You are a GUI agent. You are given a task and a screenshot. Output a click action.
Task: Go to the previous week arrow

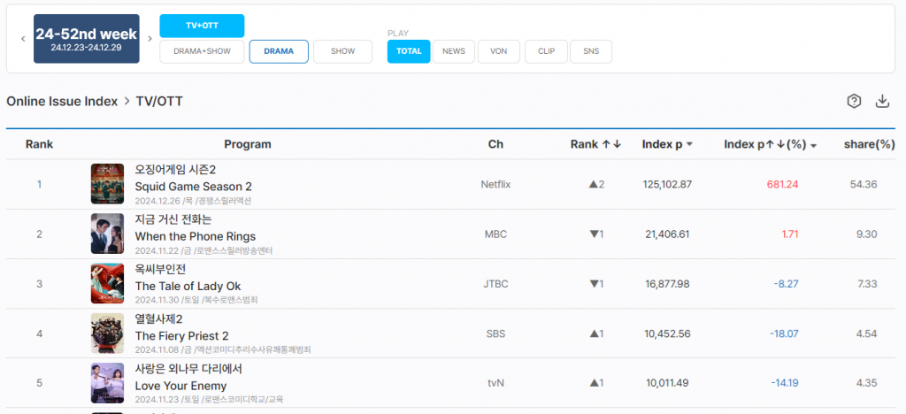coord(23,39)
